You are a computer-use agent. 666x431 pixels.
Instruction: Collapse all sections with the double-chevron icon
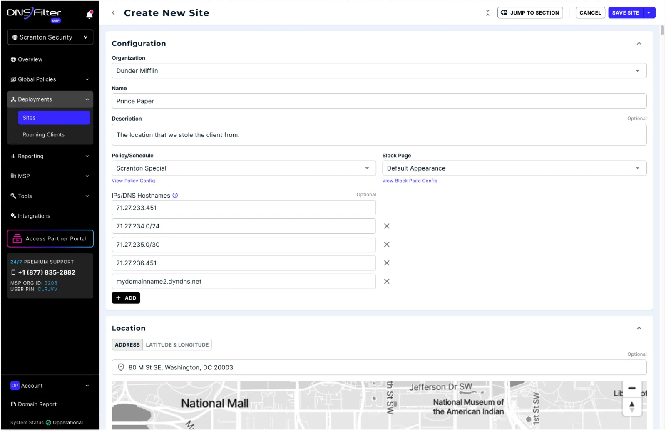point(488,13)
